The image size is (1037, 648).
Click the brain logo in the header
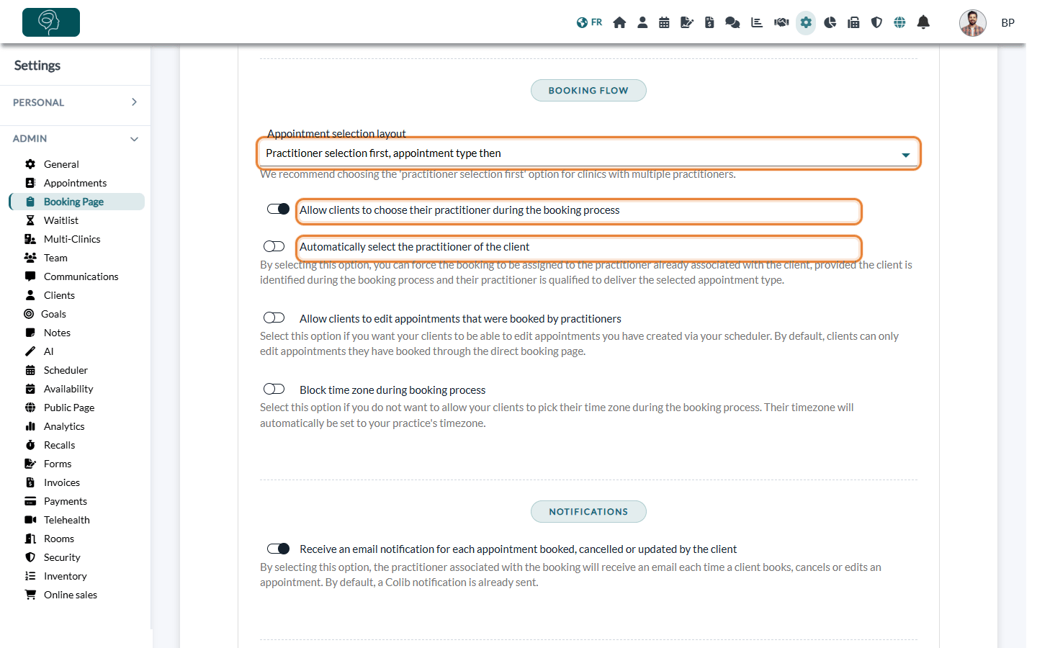[x=51, y=22]
